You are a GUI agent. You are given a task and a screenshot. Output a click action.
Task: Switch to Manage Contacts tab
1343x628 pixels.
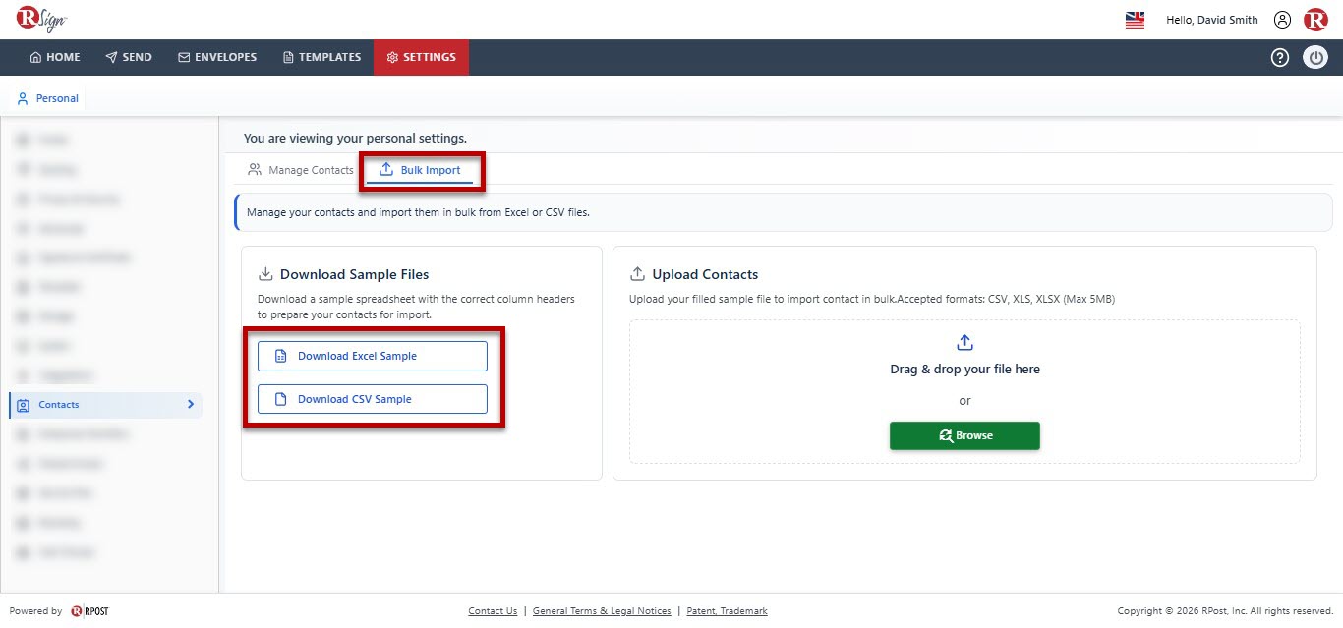tap(301, 170)
